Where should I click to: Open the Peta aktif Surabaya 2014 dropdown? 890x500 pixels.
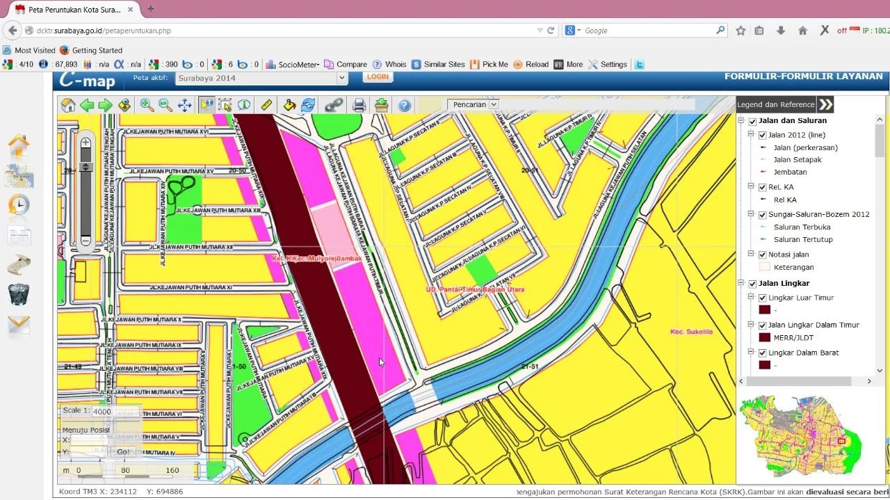(x=261, y=78)
